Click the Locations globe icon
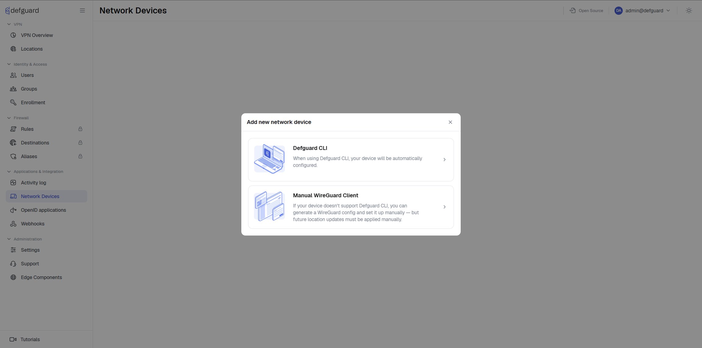The height and width of the screenshot is (348, 702). [x=13, y=49]
